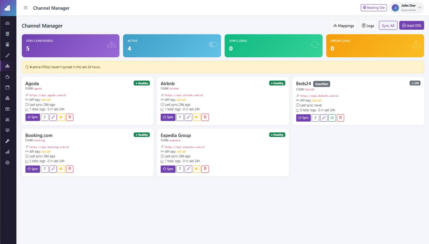Expand the John Doe user menu
Image resolution: width=429 pixels, height=244 pixels.
pos(407,8)
